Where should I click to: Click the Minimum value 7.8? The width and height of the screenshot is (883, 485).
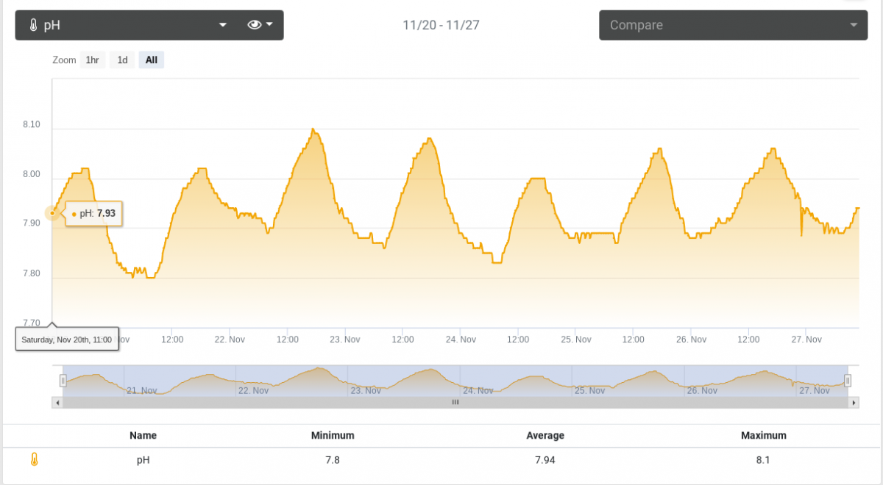[333, 460]
